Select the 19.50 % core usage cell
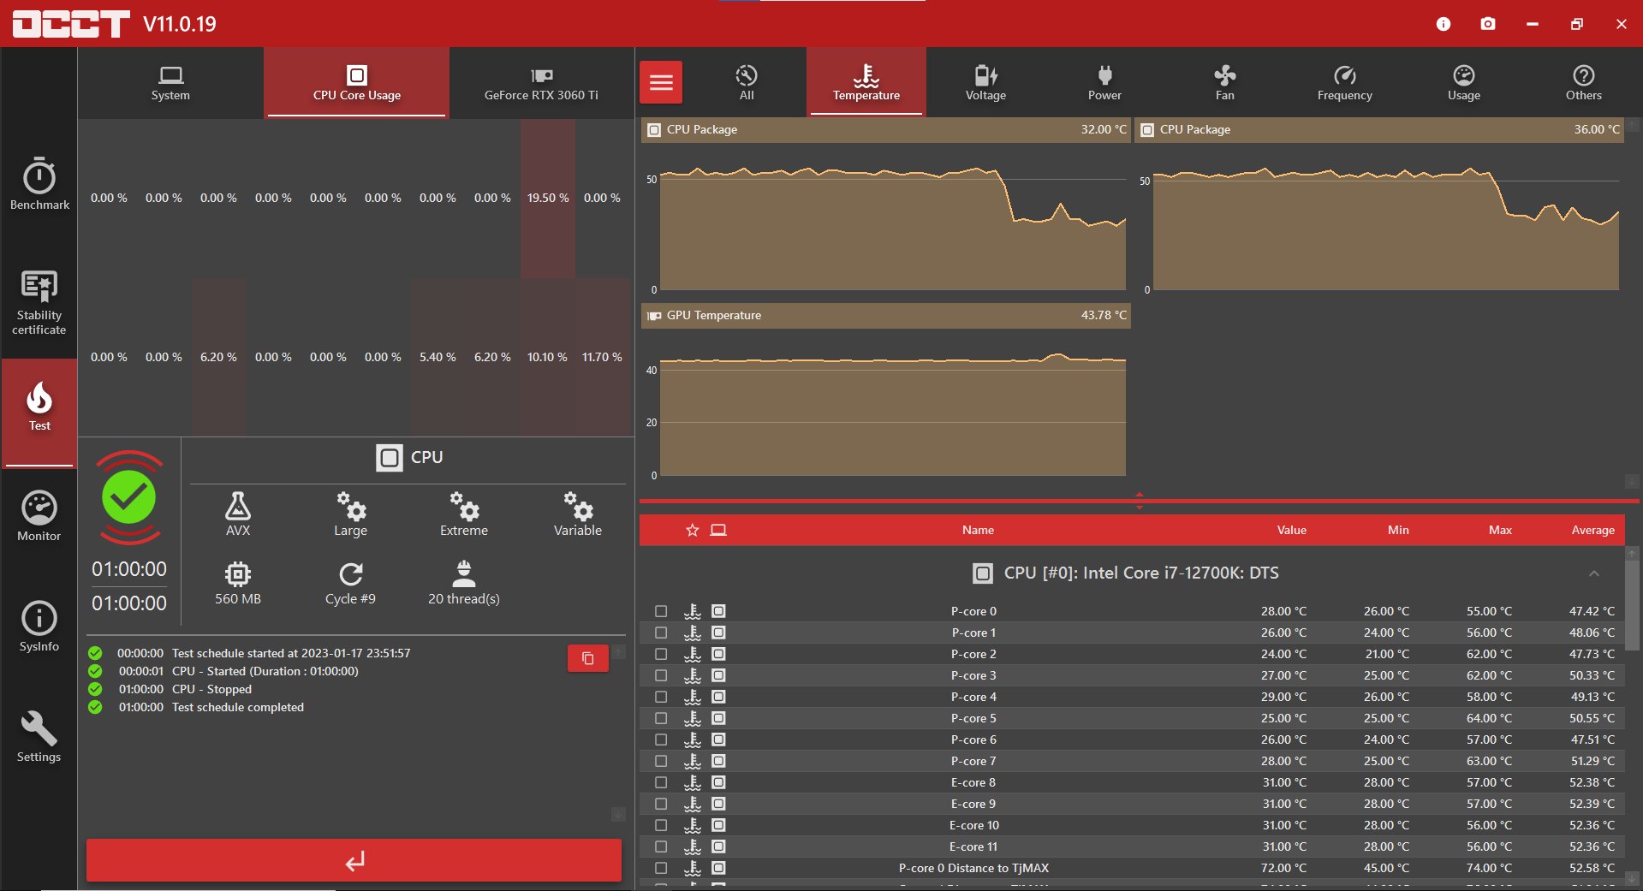Screen dimensions: 1643x891 point(548,198)
